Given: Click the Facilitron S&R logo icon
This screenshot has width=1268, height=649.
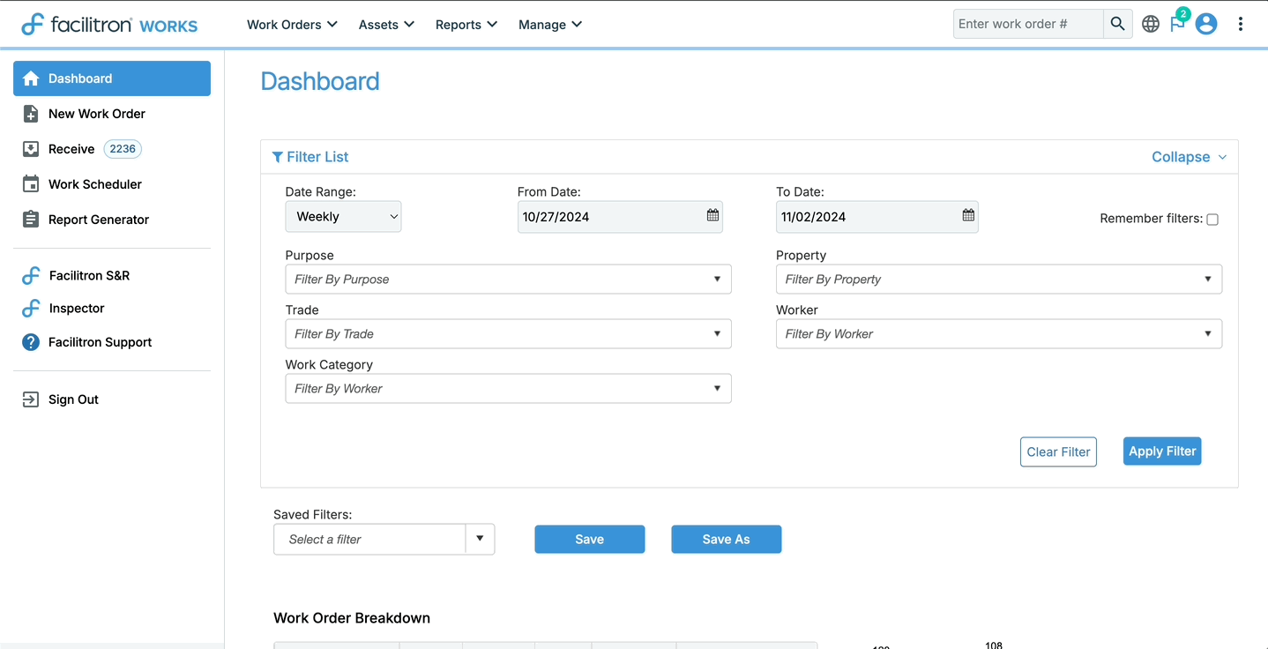Looking at the screenshot, I should pyautogui.click(x=31, y=275).
